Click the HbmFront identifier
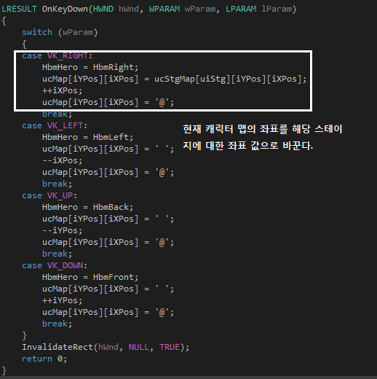The width and height of the screenshot is (377, 379). click(x=113, y=277)
